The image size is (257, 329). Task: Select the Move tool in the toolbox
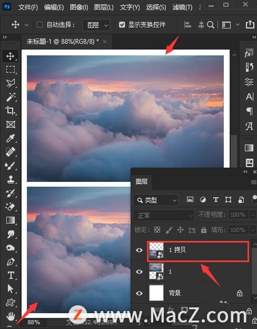11,56
